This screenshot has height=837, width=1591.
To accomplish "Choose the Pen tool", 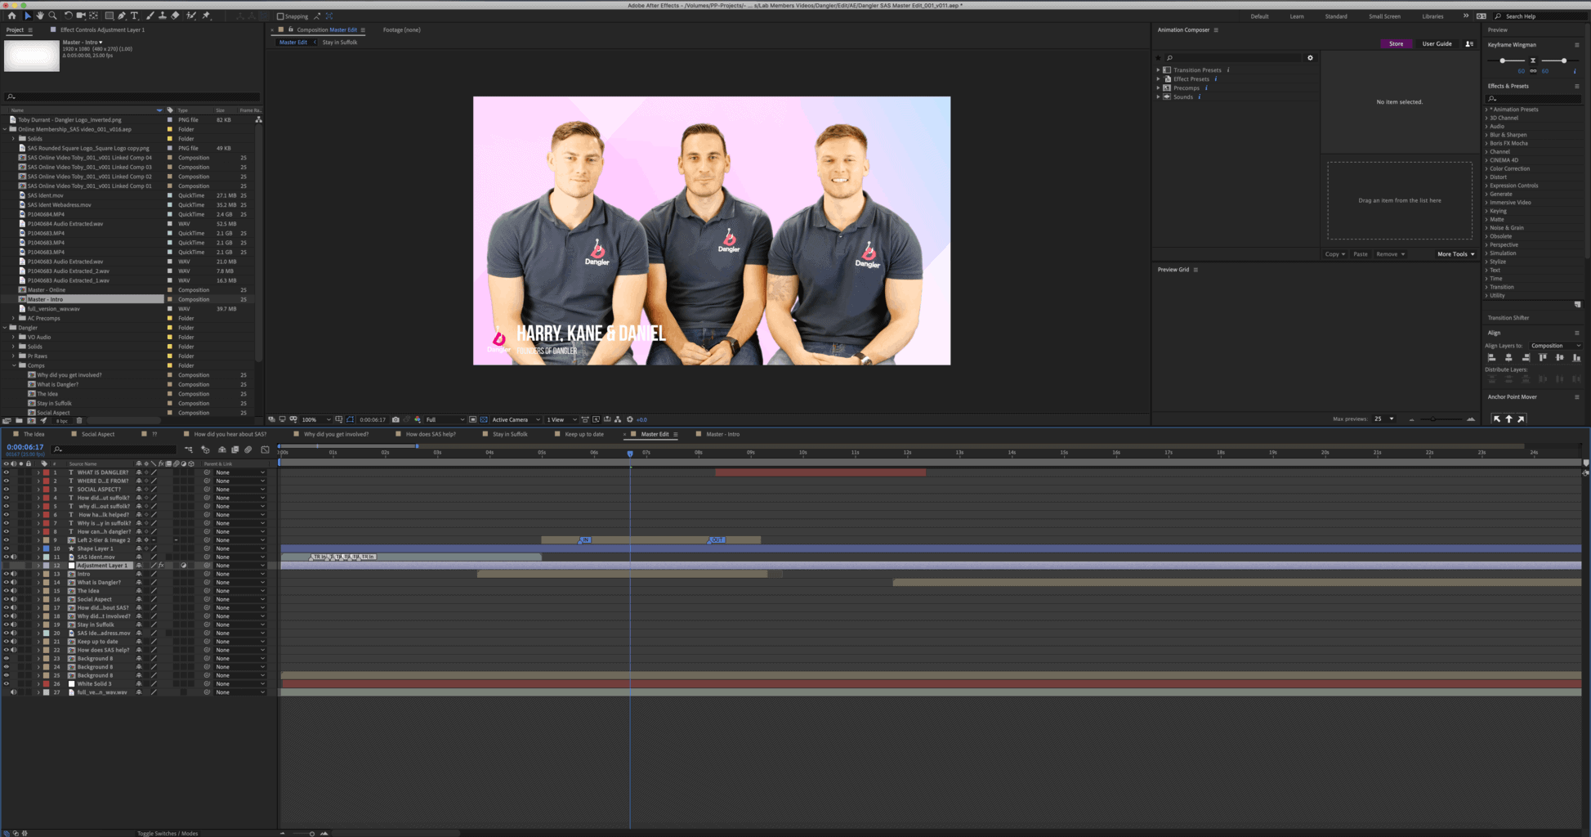I will (122, 16).
